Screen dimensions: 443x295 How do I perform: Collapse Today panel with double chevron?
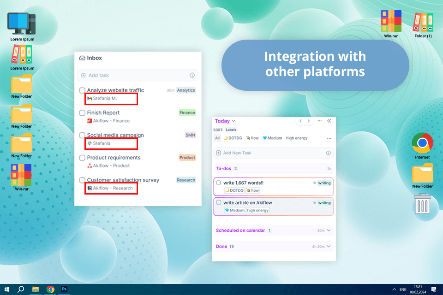329,121
